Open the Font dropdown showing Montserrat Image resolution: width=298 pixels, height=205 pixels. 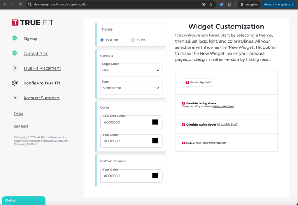click(131, 88)
